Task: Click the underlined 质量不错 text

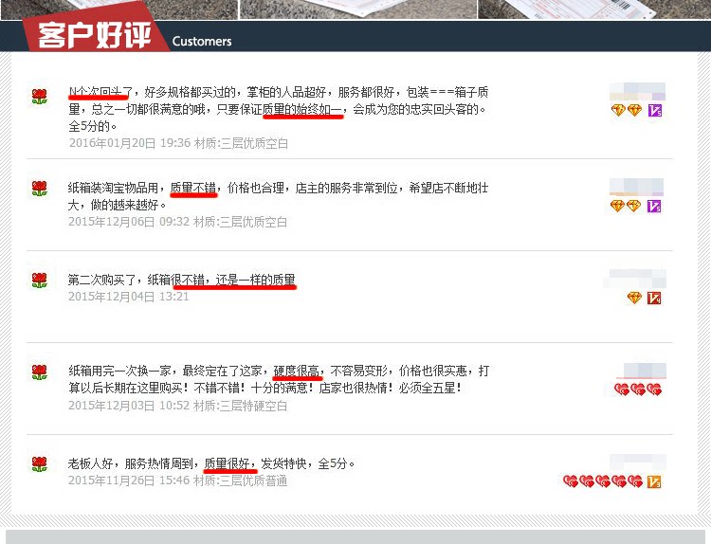Action: 193,189
